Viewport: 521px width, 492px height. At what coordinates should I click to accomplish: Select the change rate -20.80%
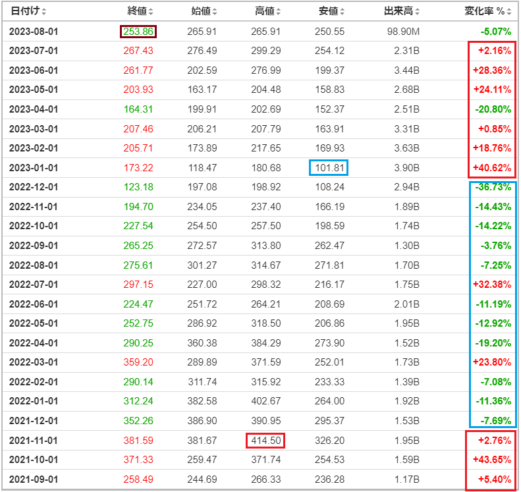pyautogui.click(x=493, y=109)
